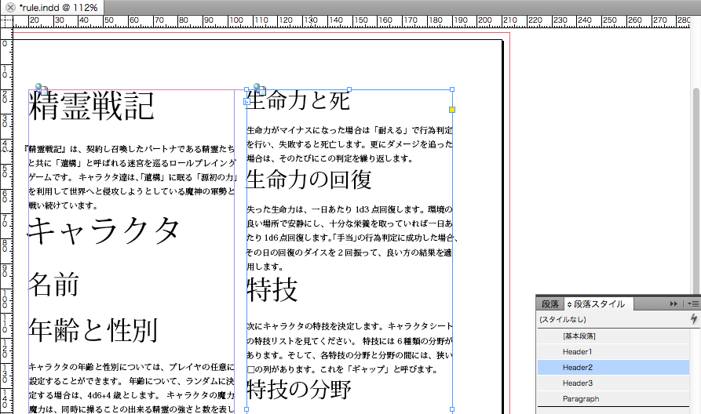The height and width of the screenshot is (414, 701).
Task: Apply the Header1 paragraph style
Action: pyautogui.click(x=613, y=351)
